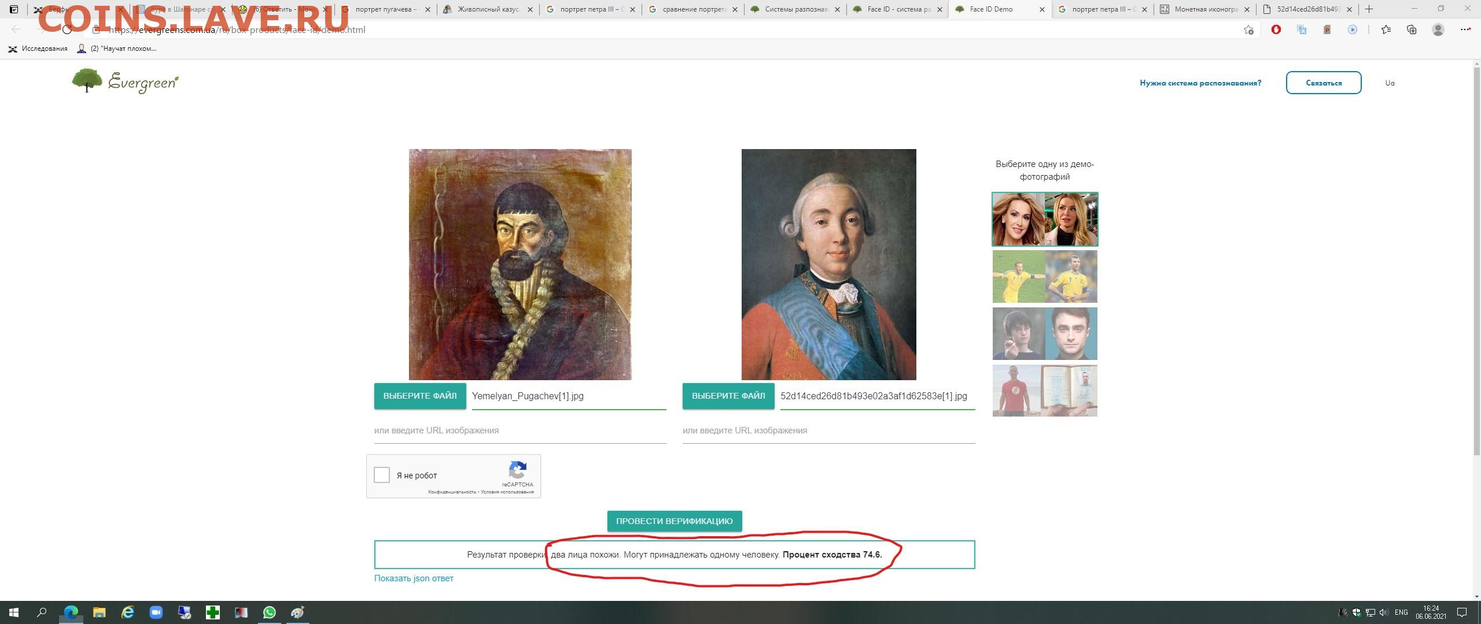This screenshot has height=624, width=1481.
Task: Open WhatsApp from the taskbar
Action: coord(270,612)
